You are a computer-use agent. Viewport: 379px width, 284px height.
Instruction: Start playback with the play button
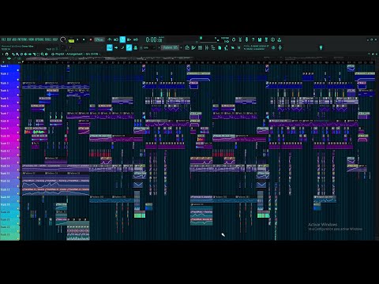point(77,39)
